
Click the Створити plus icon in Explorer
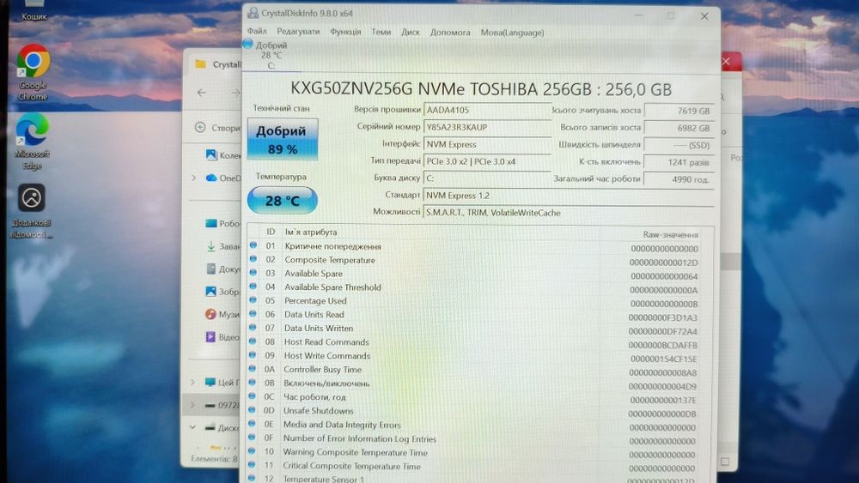200,127
